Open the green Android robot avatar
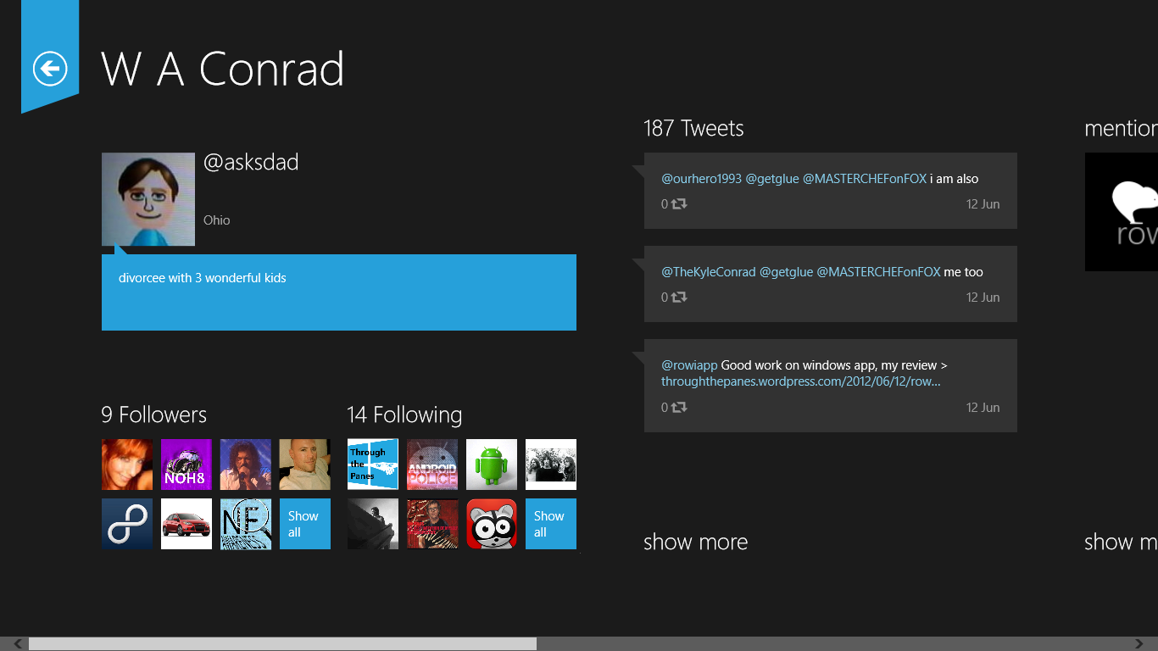 tap(492, 465)
